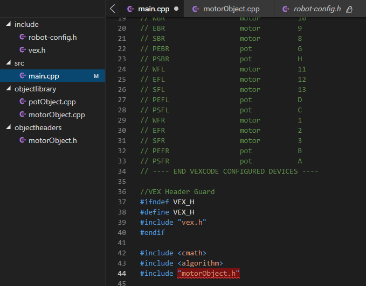Click line number 26 in gutter
The height and width of the screenshot is (286, 366).
122,90
